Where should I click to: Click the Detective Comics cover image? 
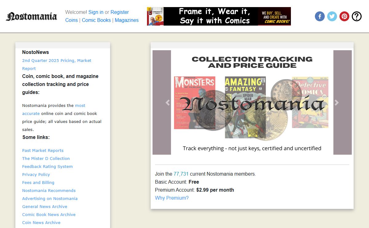coord(310,102)
